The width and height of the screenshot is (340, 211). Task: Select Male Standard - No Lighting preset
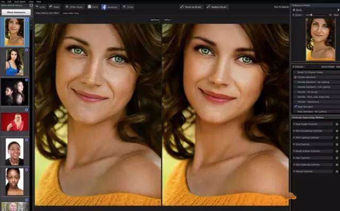tap(317, 112)
